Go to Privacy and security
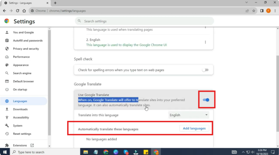The image size is (279, 155). 26,49
